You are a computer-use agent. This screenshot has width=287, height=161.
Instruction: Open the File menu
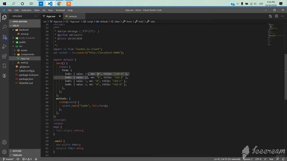tap(9, 10)
